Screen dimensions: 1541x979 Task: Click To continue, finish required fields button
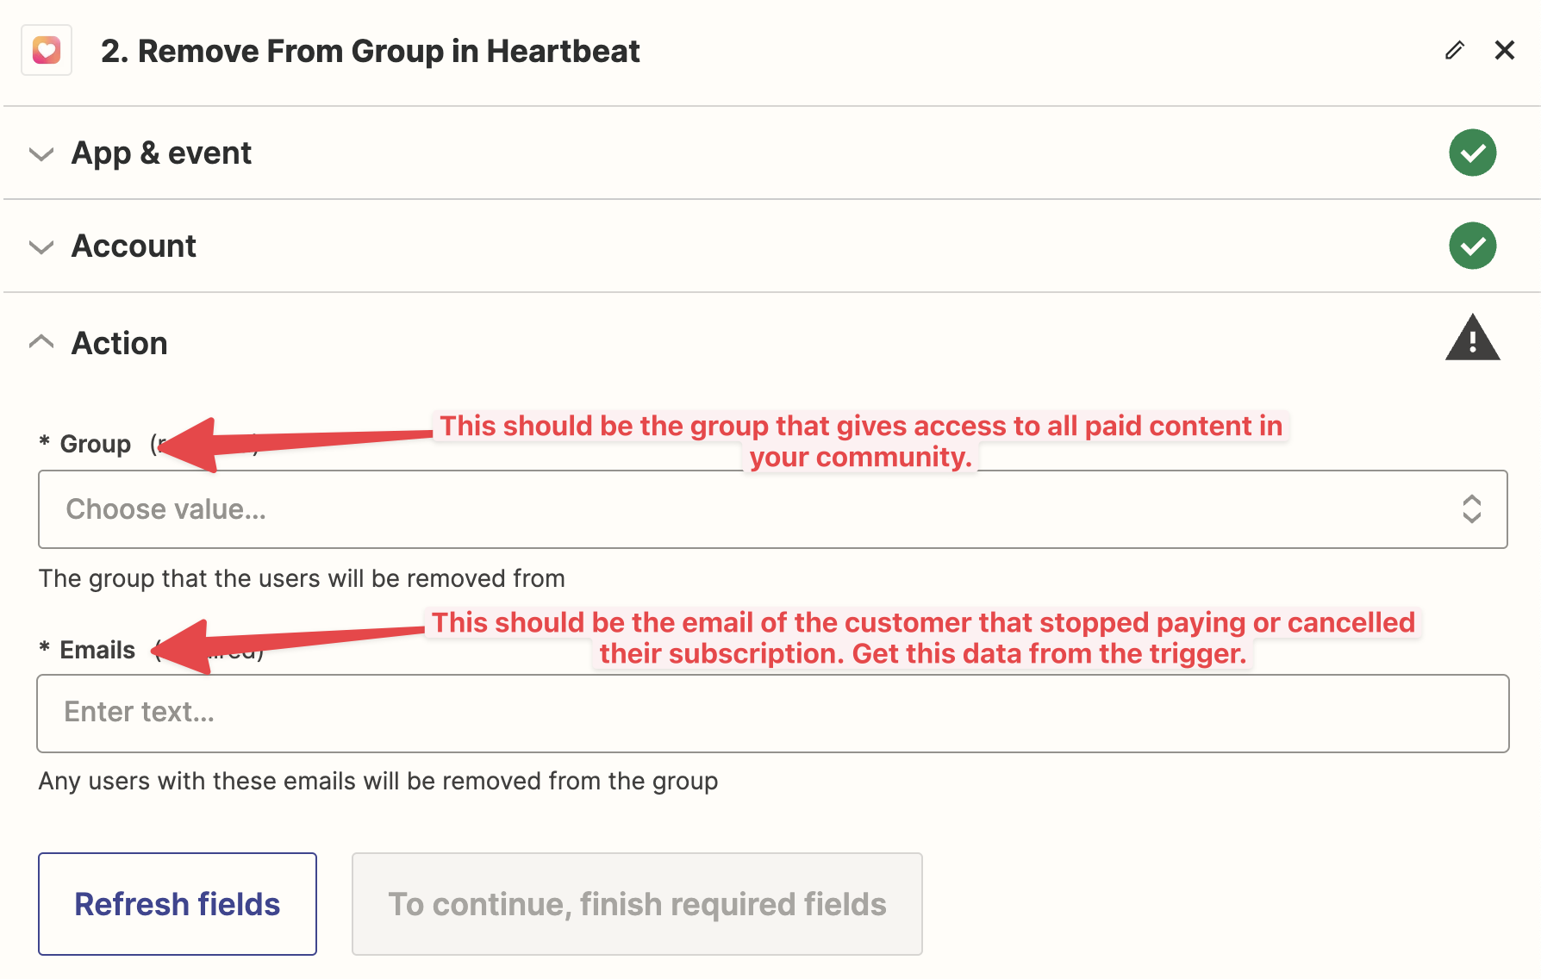click(x=637, y=904)
